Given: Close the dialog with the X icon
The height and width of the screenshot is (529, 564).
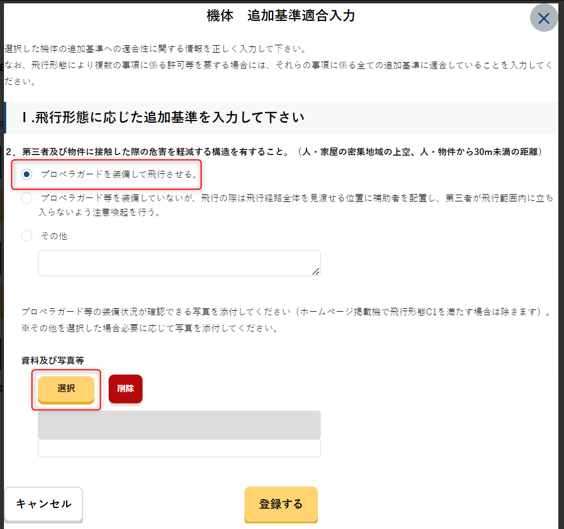Looking at the screenshot, I should (x=544, y=18).
